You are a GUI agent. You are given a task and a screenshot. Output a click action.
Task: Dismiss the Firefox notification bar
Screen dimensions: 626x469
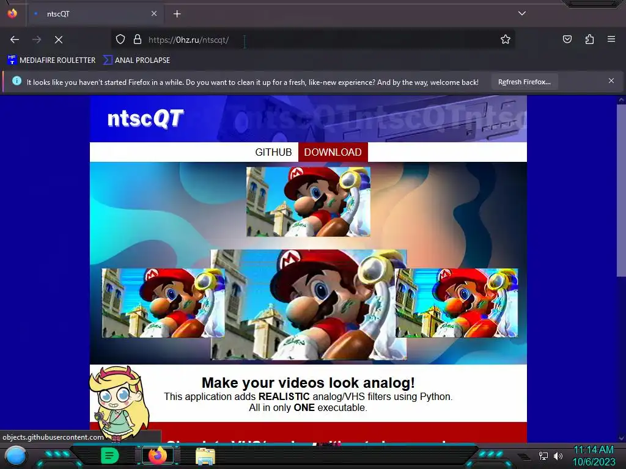point(611,81)
